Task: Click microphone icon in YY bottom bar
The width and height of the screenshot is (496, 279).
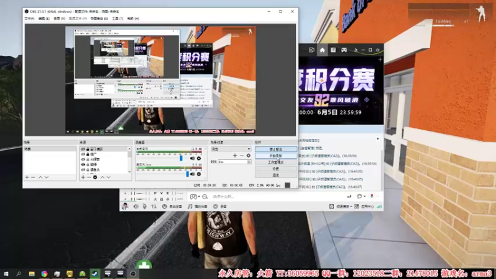Action: click(x=144, y=206)
